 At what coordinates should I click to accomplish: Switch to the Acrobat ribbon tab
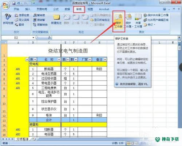104,9
